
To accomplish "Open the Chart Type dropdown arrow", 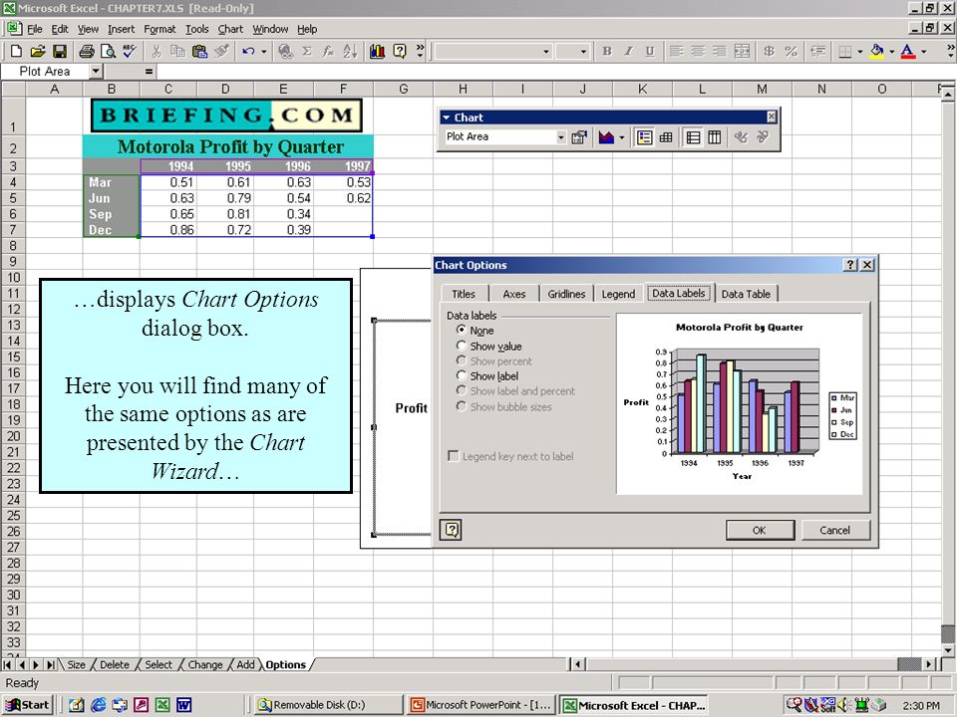I will click(621, 137).
